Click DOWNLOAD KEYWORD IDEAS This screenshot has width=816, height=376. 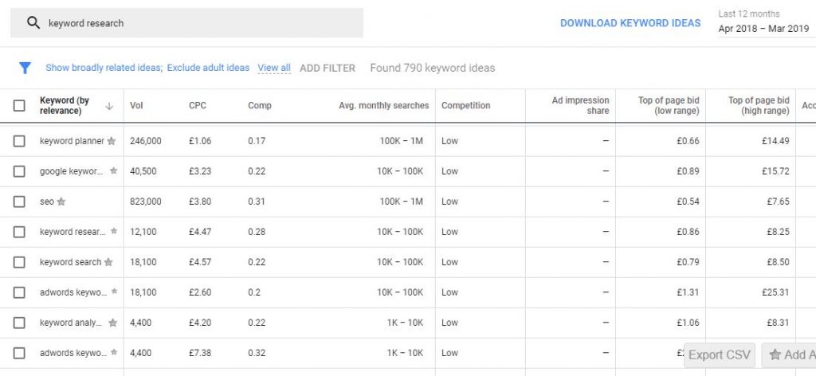point(630,23)
